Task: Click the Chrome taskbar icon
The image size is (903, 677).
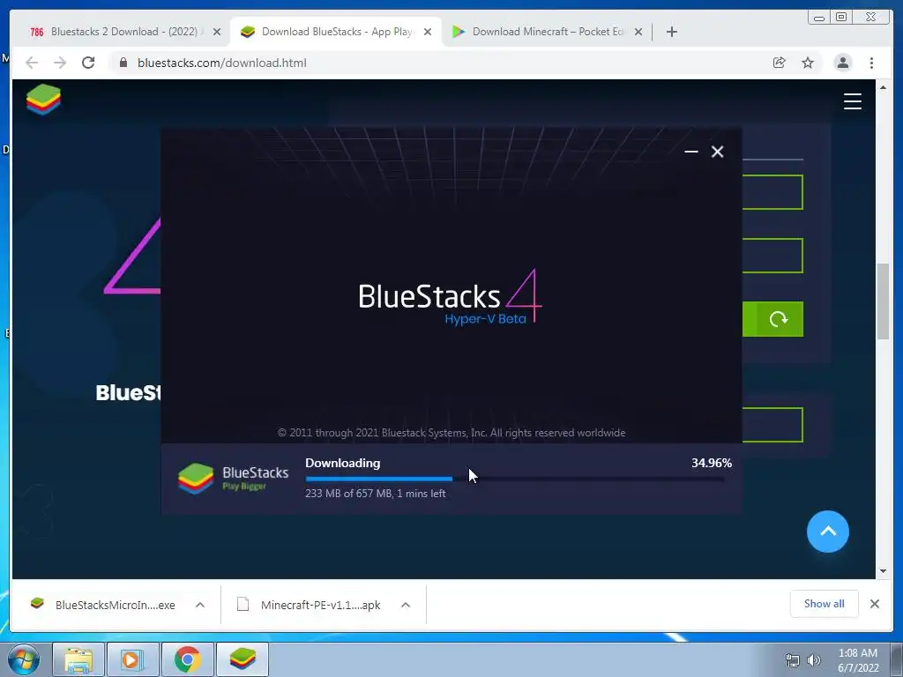Action: coord(188,659)
